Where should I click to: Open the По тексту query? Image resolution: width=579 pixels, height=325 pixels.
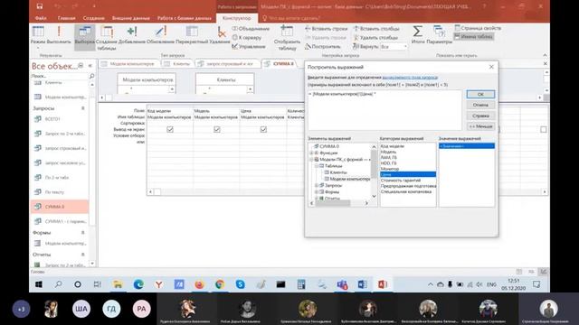tap(59, 192)
